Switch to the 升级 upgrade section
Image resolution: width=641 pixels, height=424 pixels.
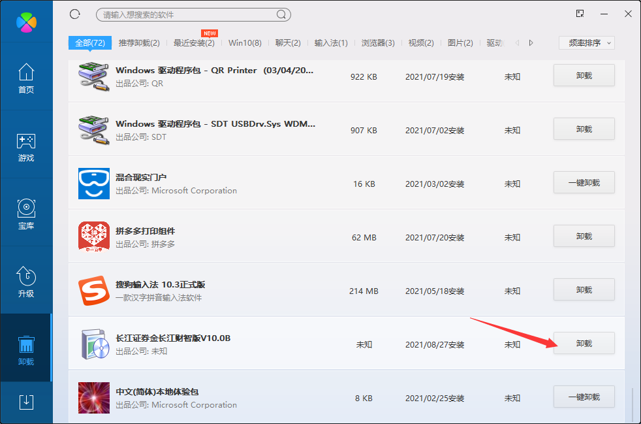pyautogui.click(x=26, y=282)
